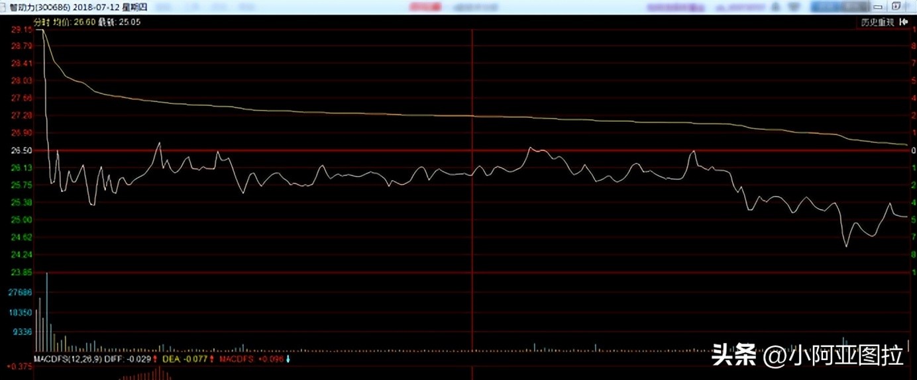
Task: Click the tallest volume bar at market open
Action: tap(47, 311)
